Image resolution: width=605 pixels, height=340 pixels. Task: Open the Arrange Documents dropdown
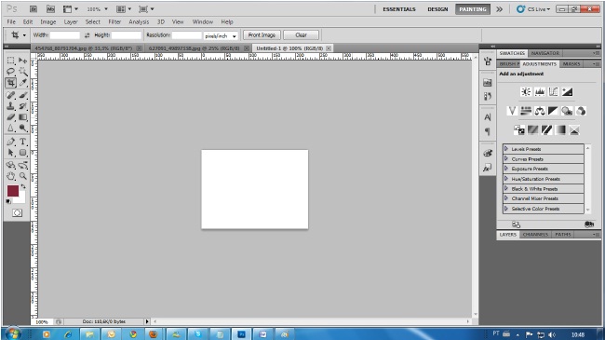124,9
